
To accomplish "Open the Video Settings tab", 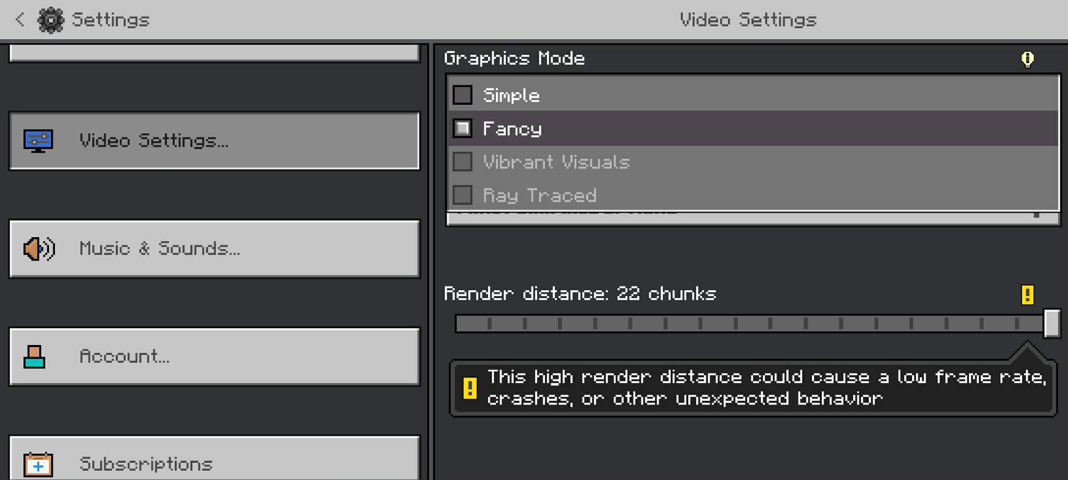I will point(214,141).
